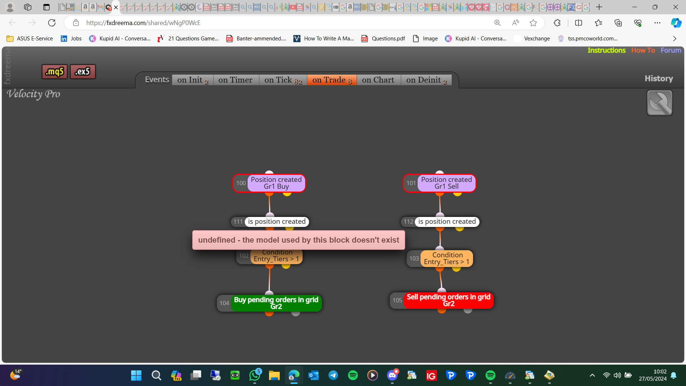The height and width of the screenshot is (386, 686).
Task: Click the orange output connector of block 105
Action: click(442, 311)
